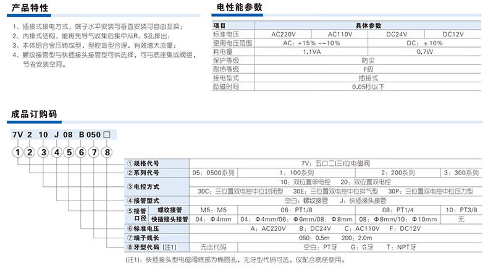Click the '0.7W' value
The image size is (488, 268).
tap(425, 52)
